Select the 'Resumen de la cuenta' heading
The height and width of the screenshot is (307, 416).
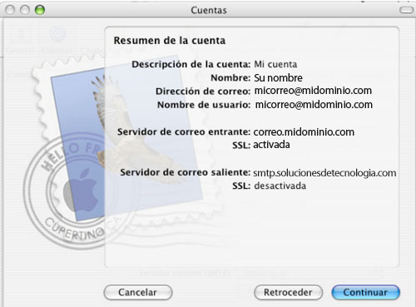[170, 41]
